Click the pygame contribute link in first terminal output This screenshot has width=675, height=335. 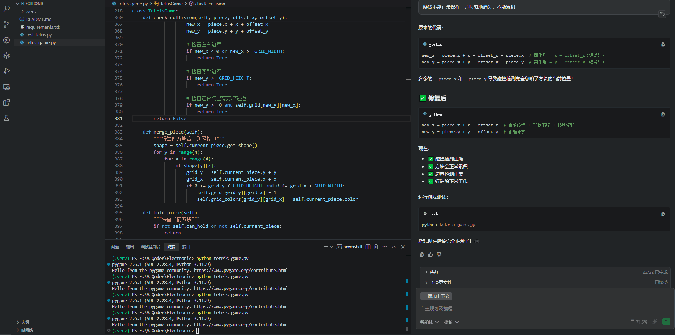241,271
